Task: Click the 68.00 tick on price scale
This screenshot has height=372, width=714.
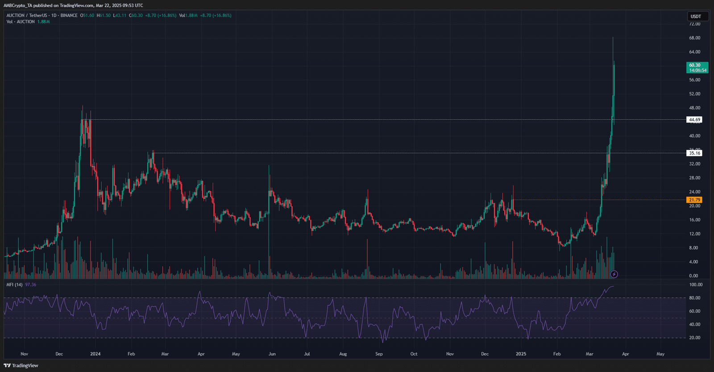Action: pos(694,38)
